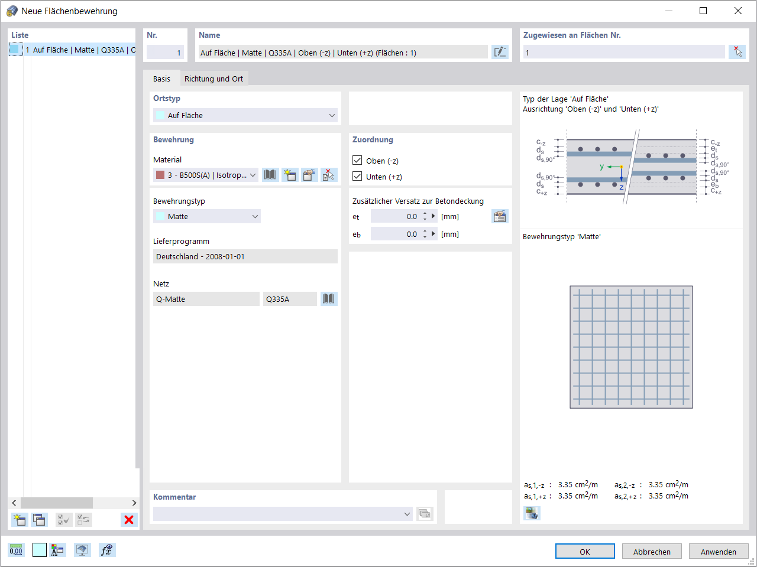
Task: Open the mesh library next to Q335A
Action: [329, 299]
